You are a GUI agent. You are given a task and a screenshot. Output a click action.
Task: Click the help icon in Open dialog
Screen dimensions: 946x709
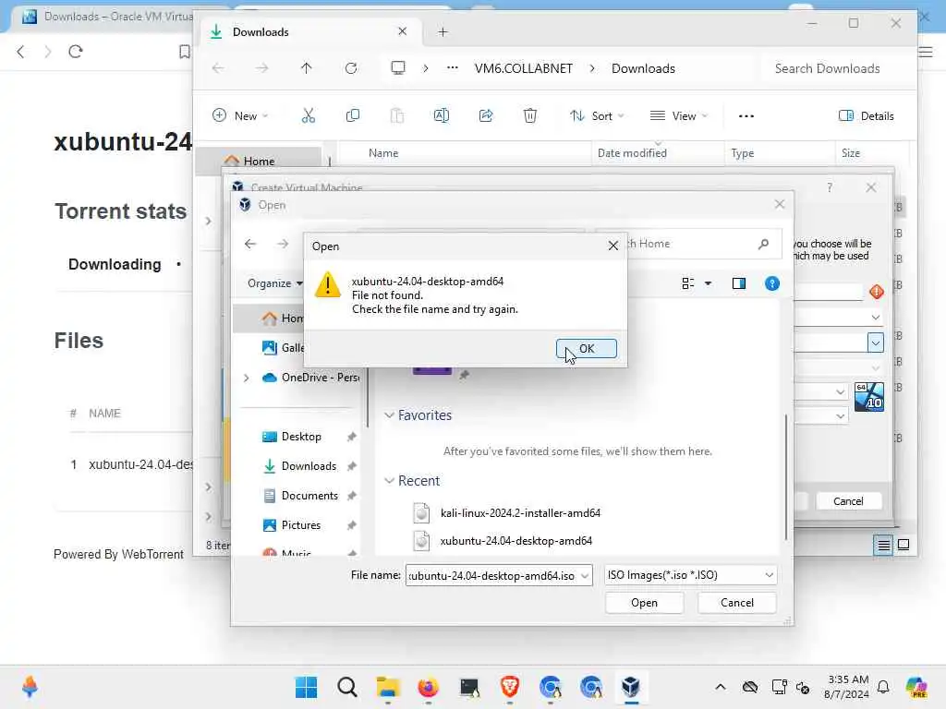click(x=771, y=283)
